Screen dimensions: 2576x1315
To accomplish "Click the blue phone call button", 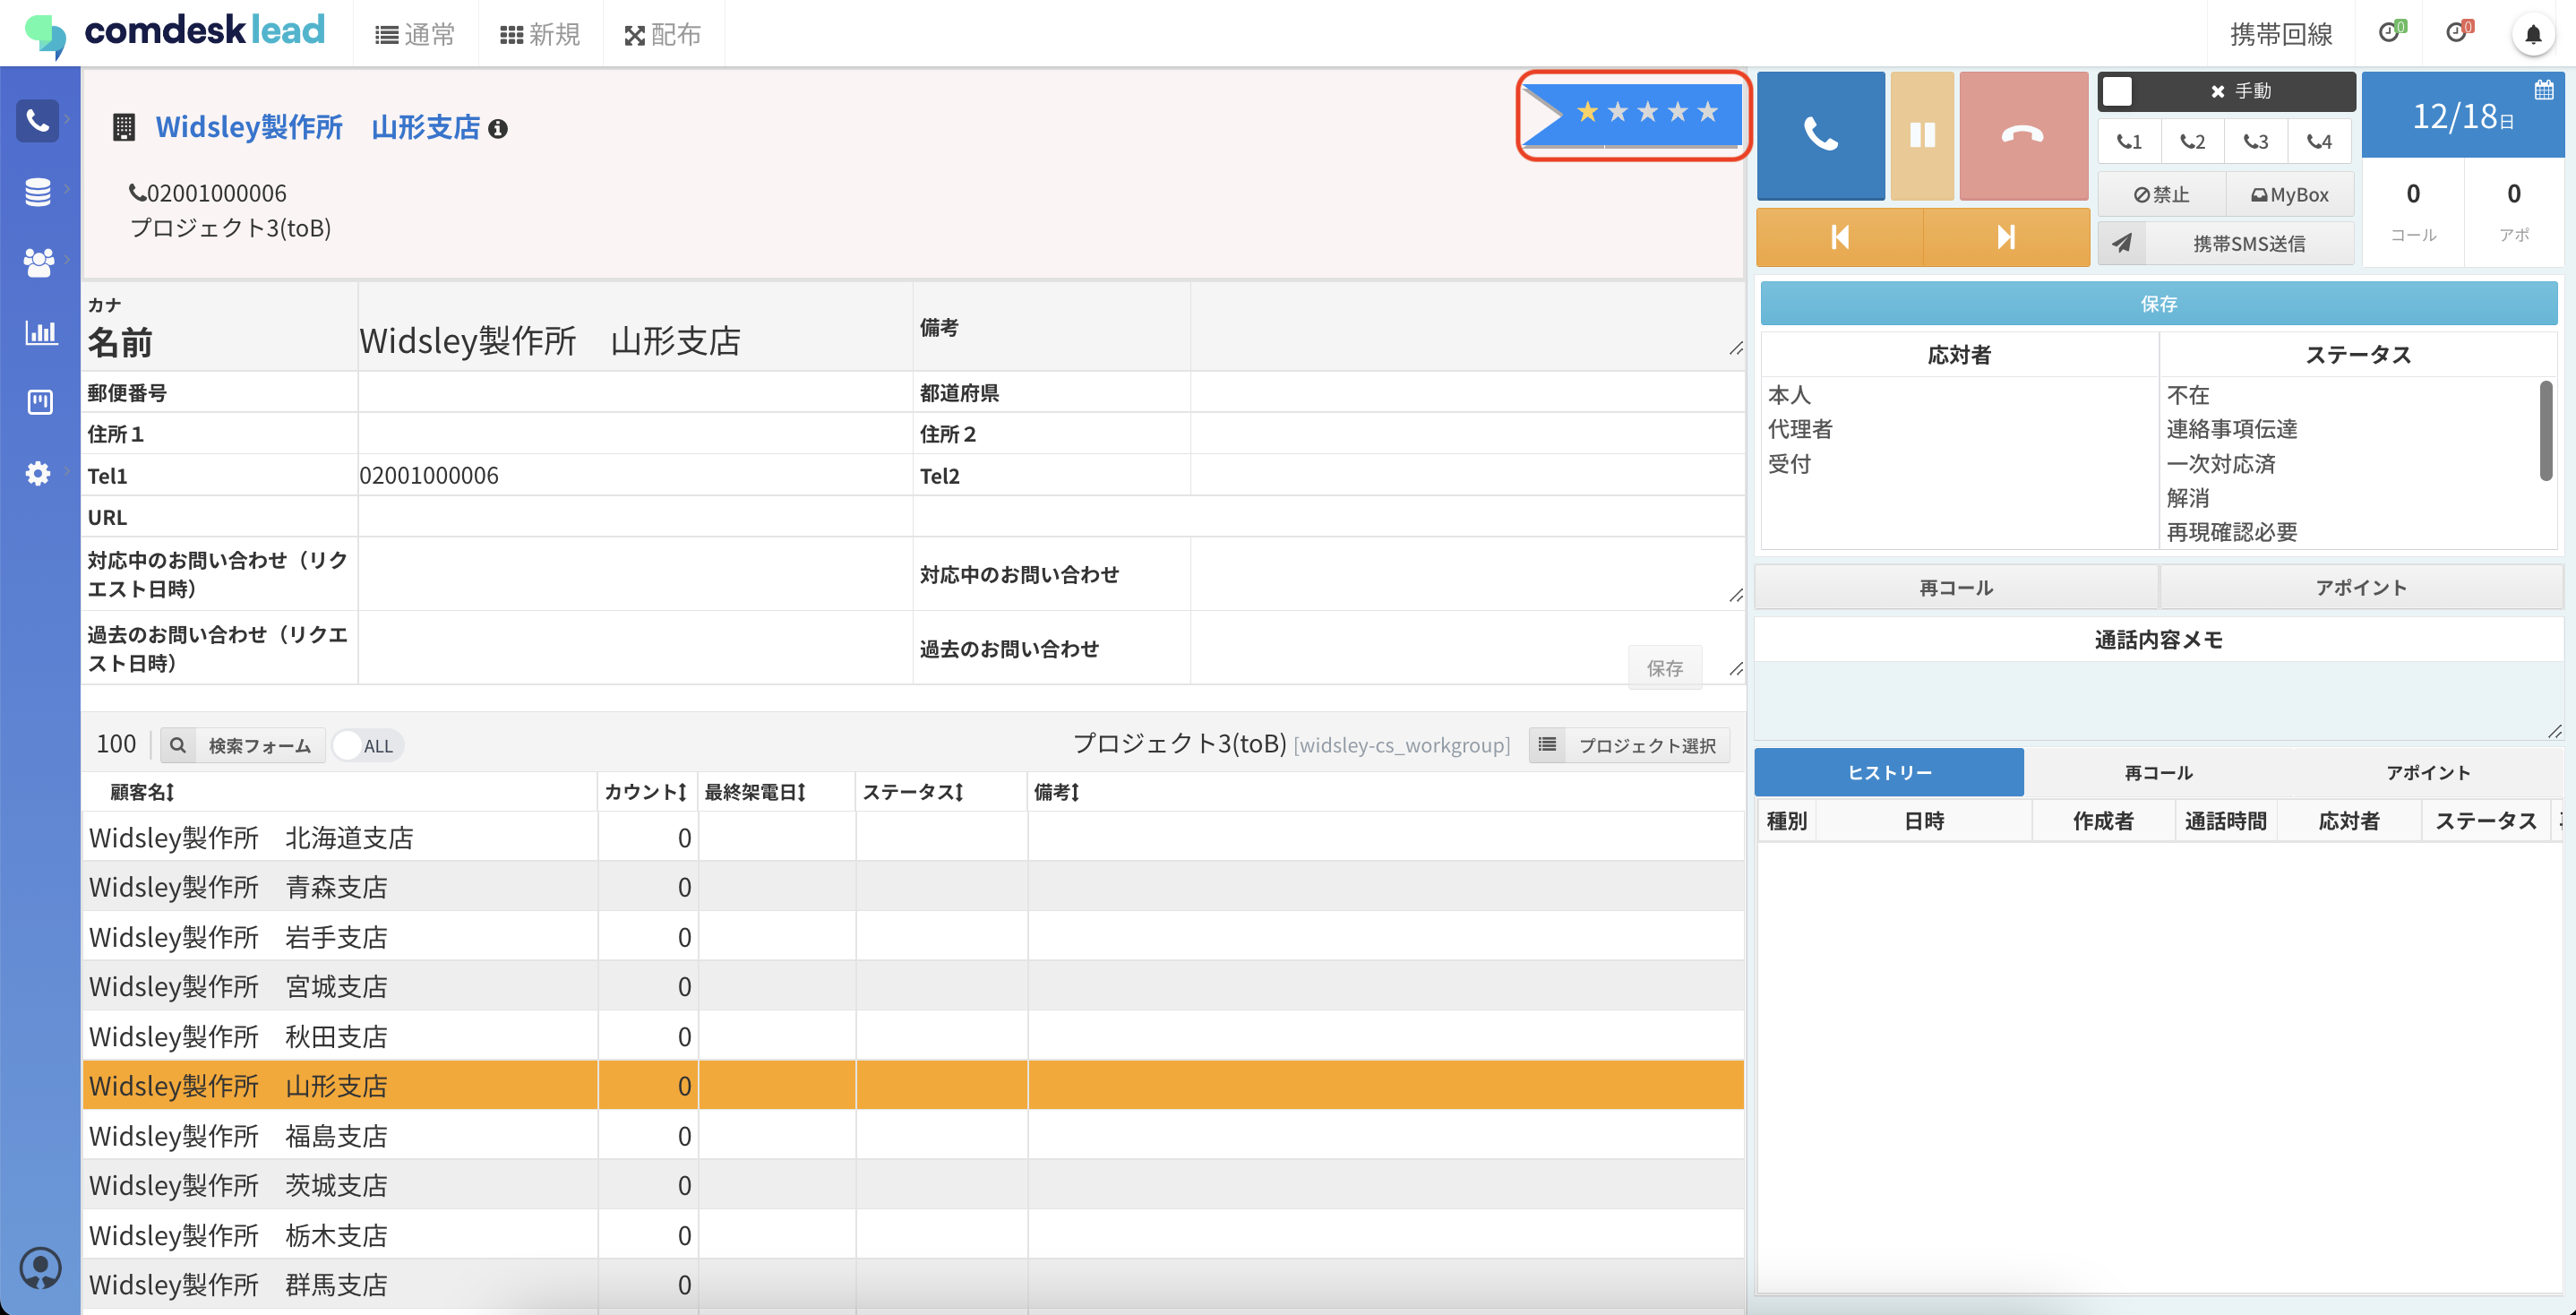I will (x=1820, y=135).
